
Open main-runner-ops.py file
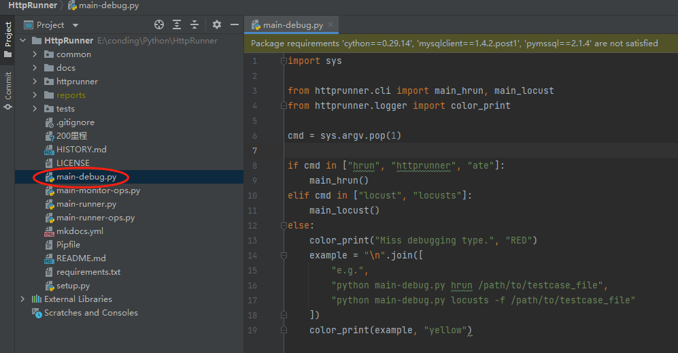click(x=96, y=218)
